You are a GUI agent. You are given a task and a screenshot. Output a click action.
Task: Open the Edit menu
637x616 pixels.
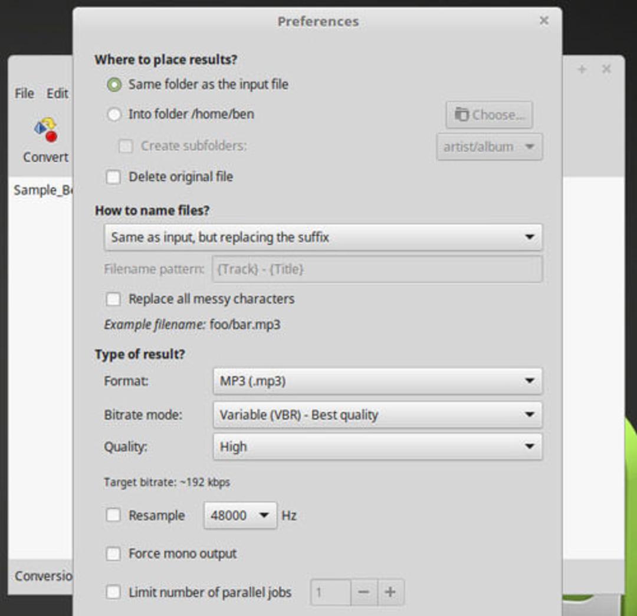coord(57,93)
